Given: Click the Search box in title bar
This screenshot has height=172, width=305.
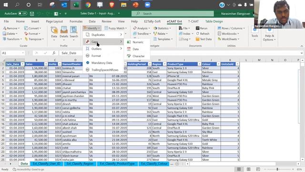Looking at the screenshot, I should tap(173, 14).
